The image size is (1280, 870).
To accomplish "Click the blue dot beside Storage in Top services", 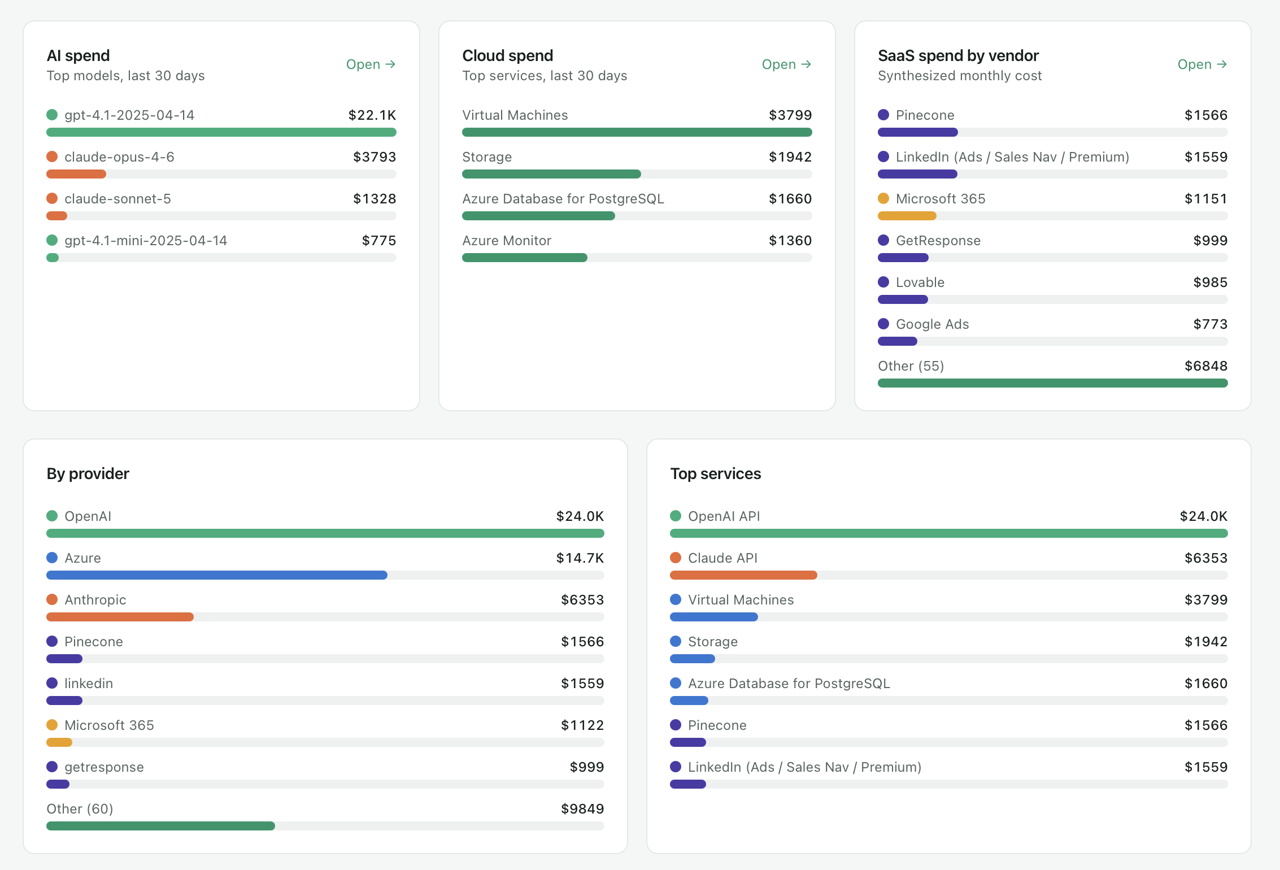I will coord(676,641).
